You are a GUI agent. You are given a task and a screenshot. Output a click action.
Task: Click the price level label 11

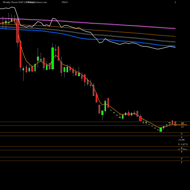tap(182, 127)
